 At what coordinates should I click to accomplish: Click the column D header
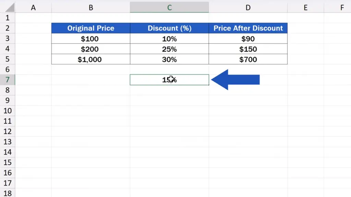coord(248,8)
